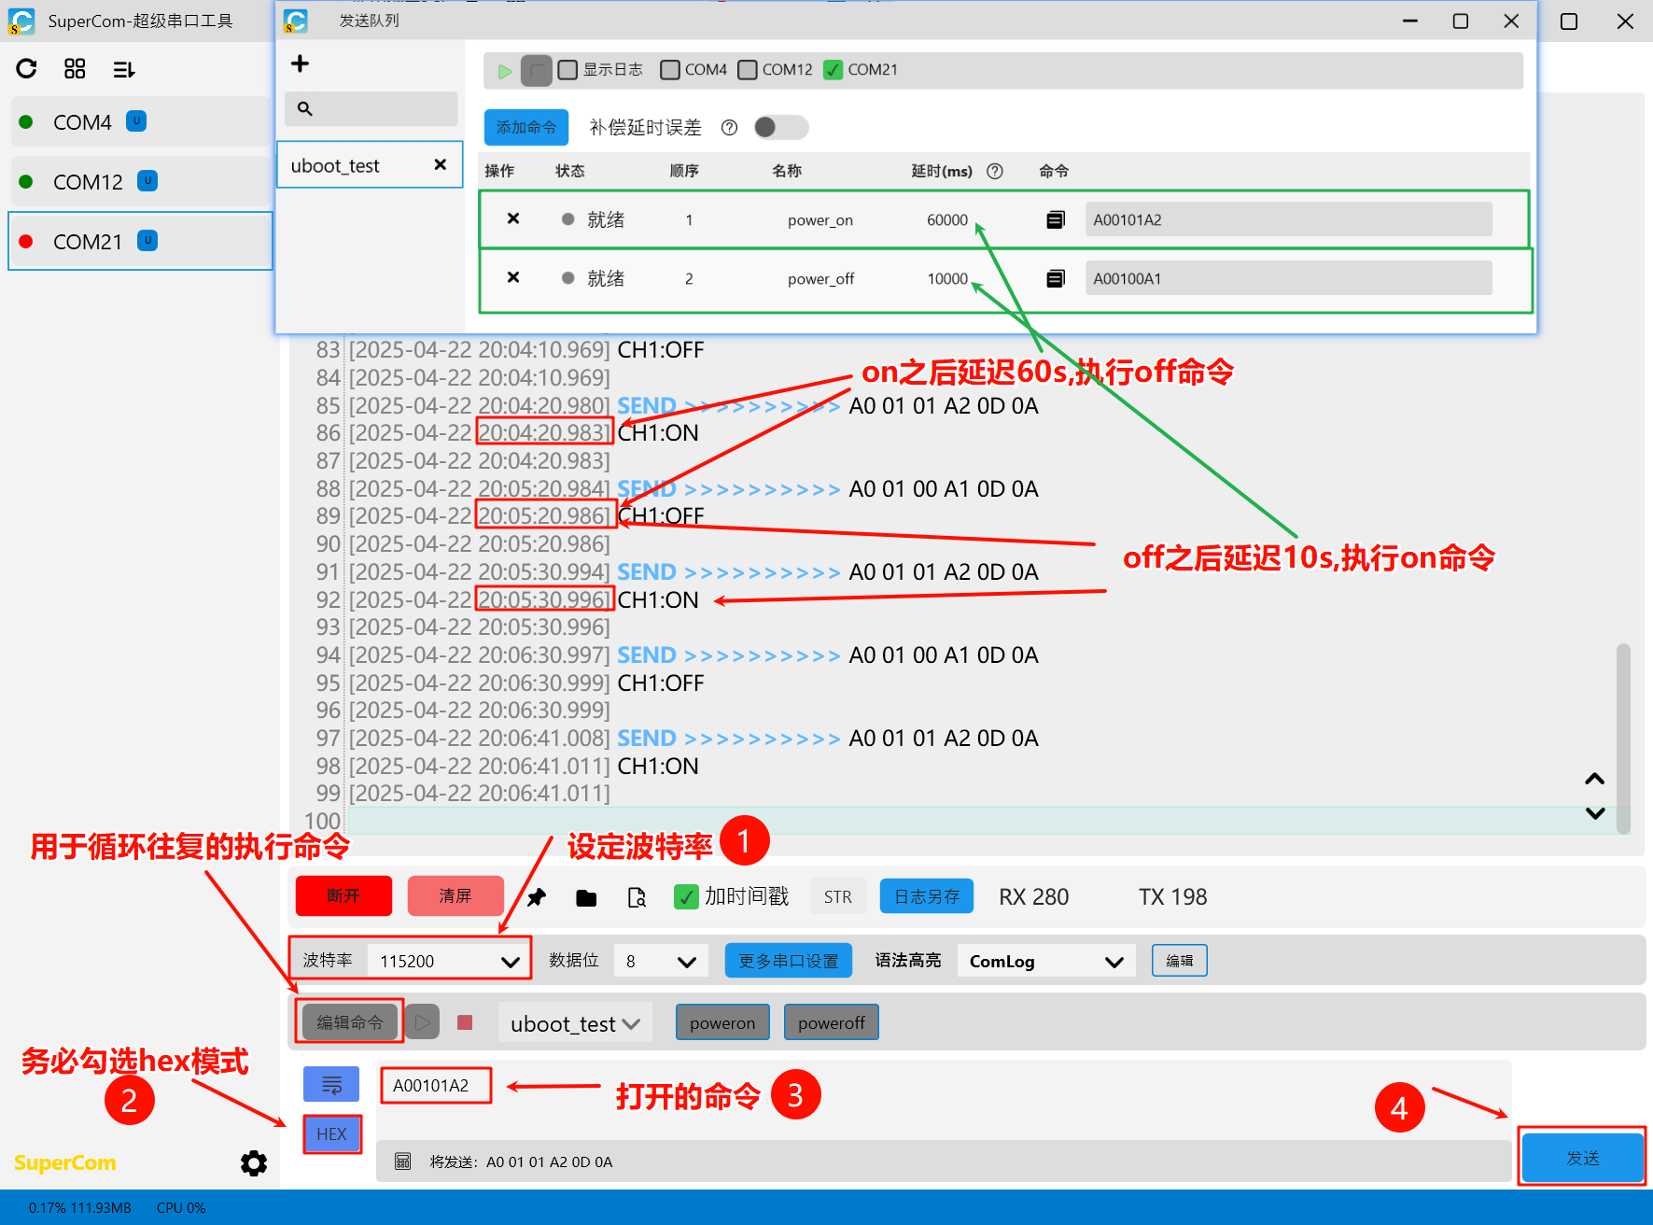
Task: Edit the A00100A1 command field in queue
Action: tap(1289, 278)
